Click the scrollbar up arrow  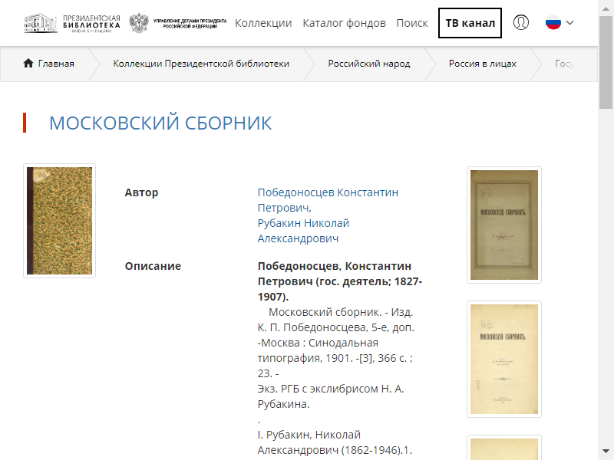(606, 8)
